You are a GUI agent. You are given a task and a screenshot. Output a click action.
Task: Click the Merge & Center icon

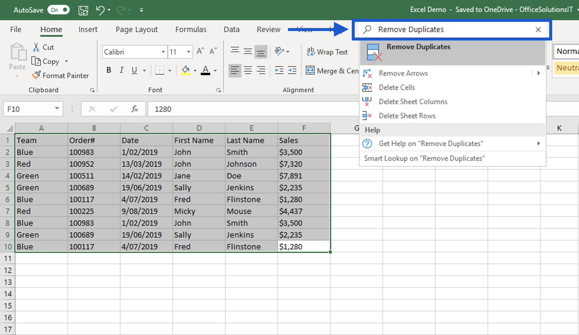coord(310,71)
